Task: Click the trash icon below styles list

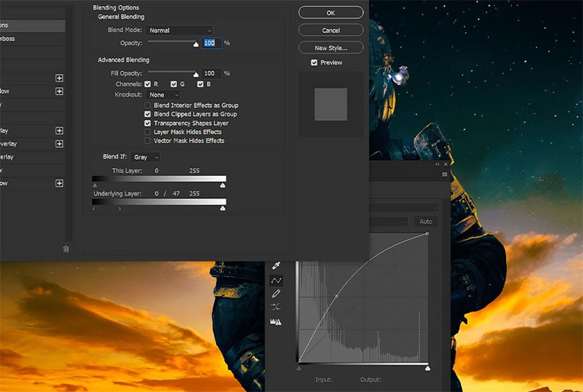Action: [x=66, y=249]
